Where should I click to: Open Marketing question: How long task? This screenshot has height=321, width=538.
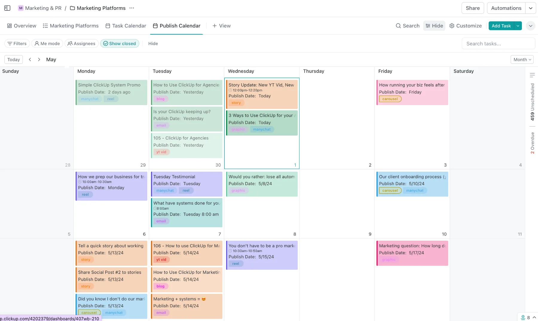pyautogui.click(x=412, y=253)
